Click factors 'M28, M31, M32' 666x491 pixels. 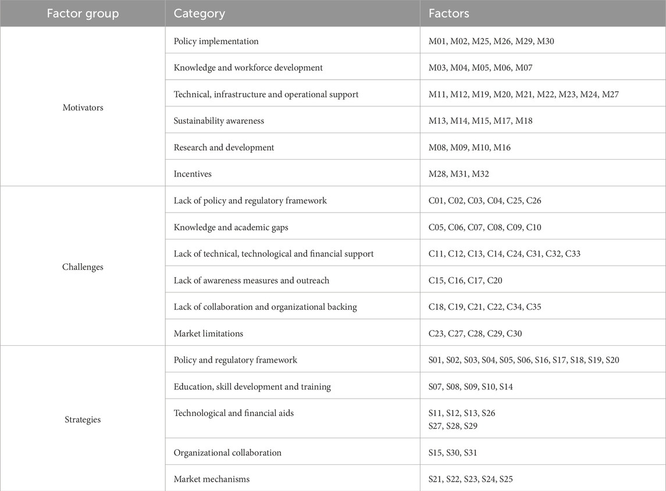click(x=459, y=174)
